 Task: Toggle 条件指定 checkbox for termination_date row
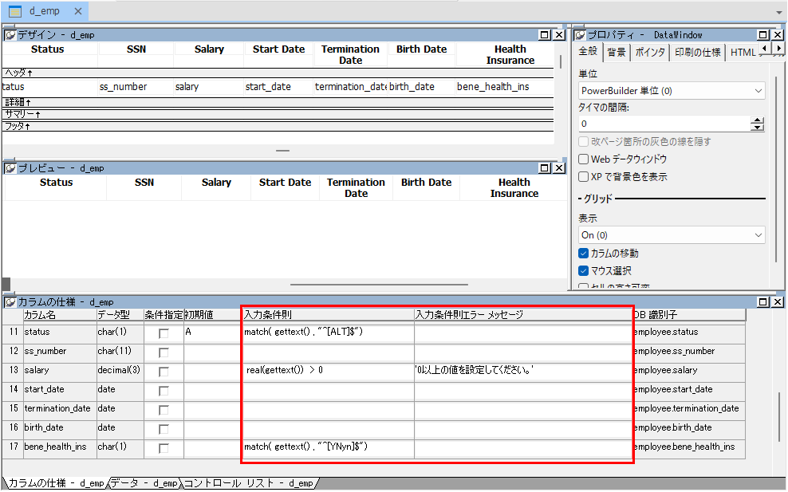click(164, 410)
